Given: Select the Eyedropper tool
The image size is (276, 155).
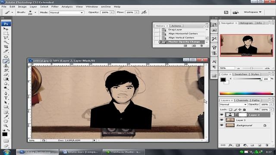Looking at the screenshot, I should click(x=6, y=117).
